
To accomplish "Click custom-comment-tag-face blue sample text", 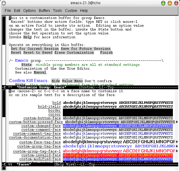I will click(x=118, y=133).
